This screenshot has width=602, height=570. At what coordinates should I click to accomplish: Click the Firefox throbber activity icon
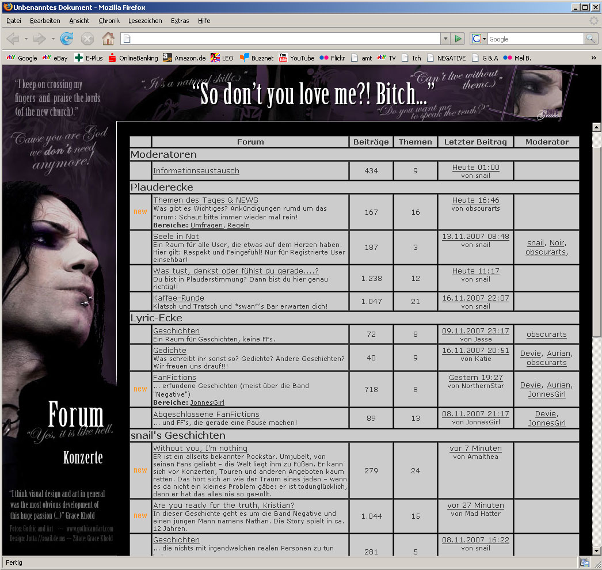click(x=593, y=21)
